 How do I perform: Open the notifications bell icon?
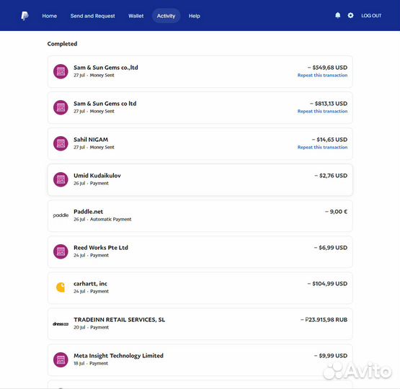click(x=337, y=16)
